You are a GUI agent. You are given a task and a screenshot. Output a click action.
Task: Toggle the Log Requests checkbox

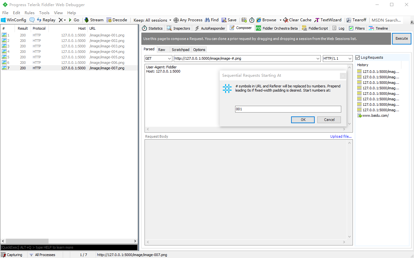(x=357, y=57)
